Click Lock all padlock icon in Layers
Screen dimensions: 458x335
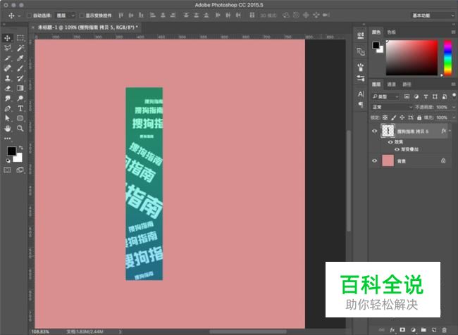[x=419, y=118]
